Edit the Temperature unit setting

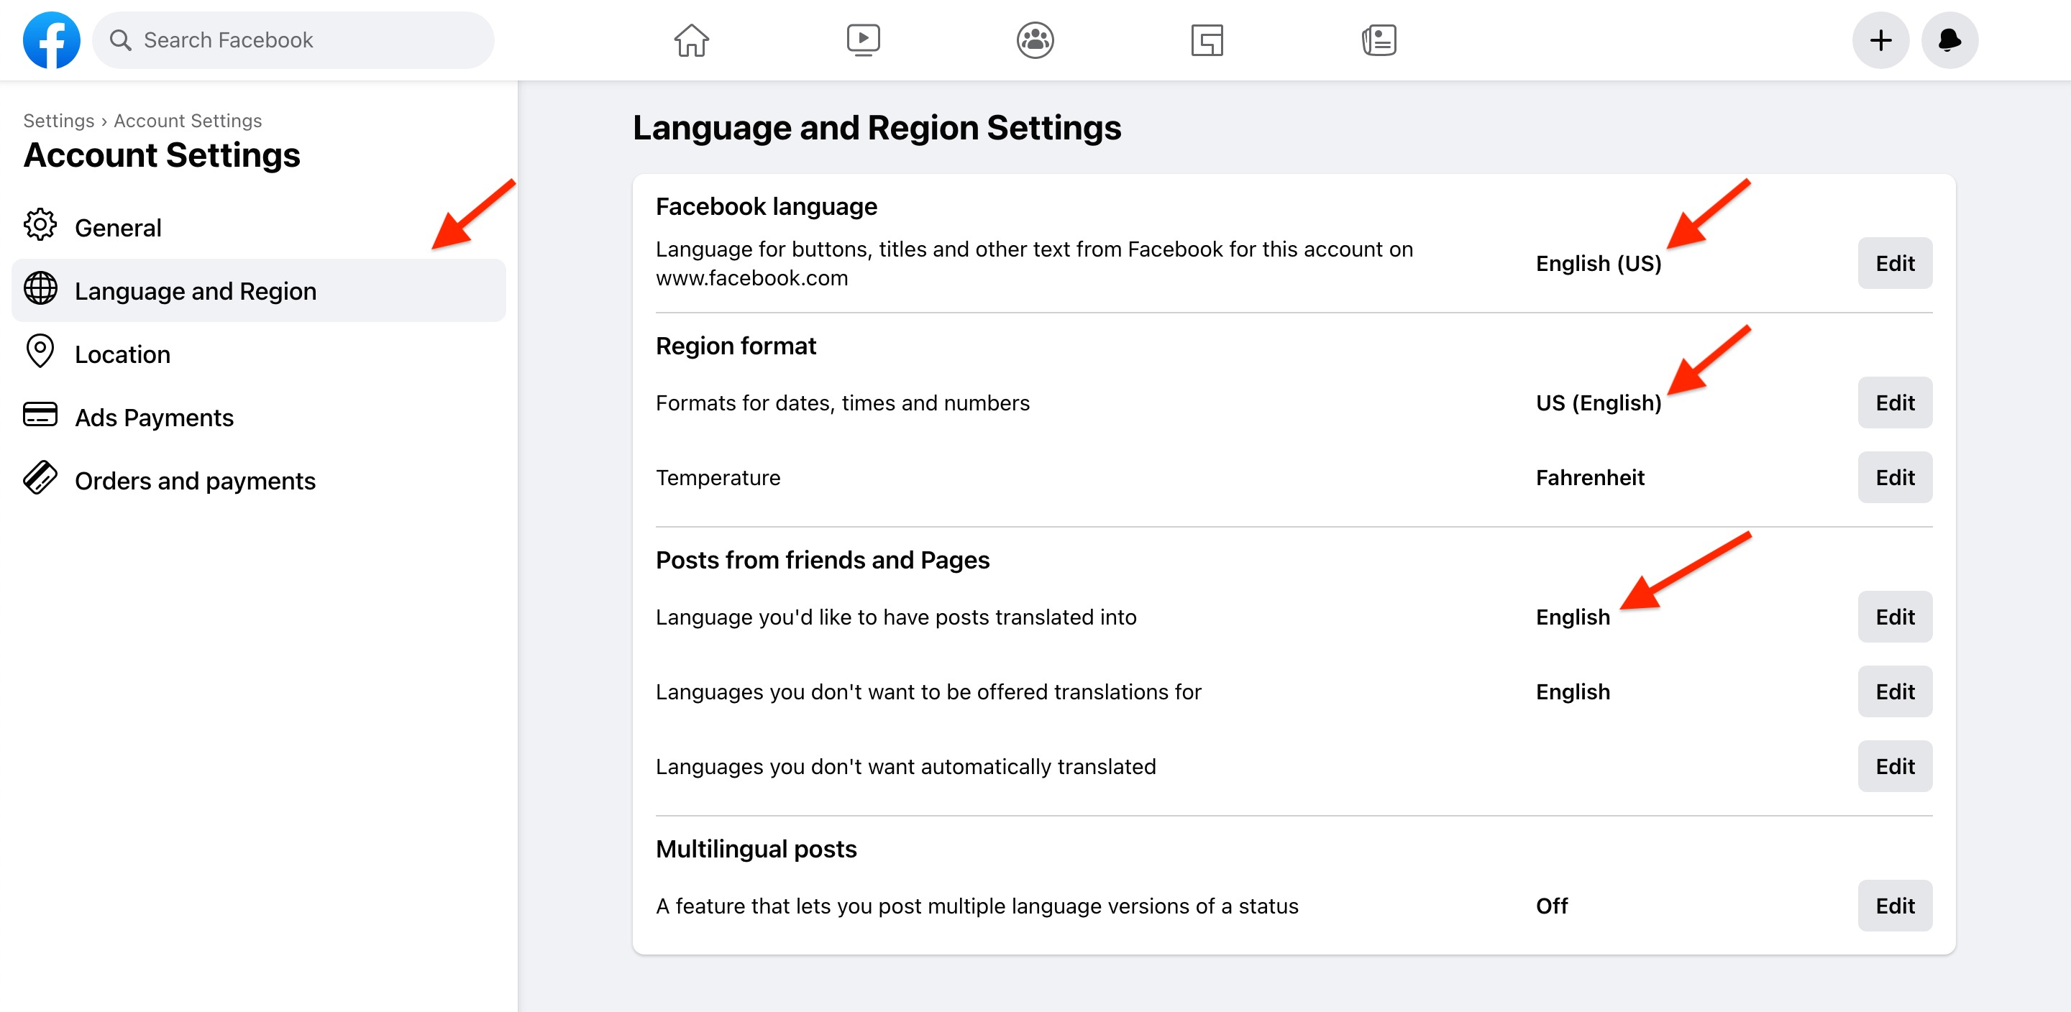(x=1894, y=477)
